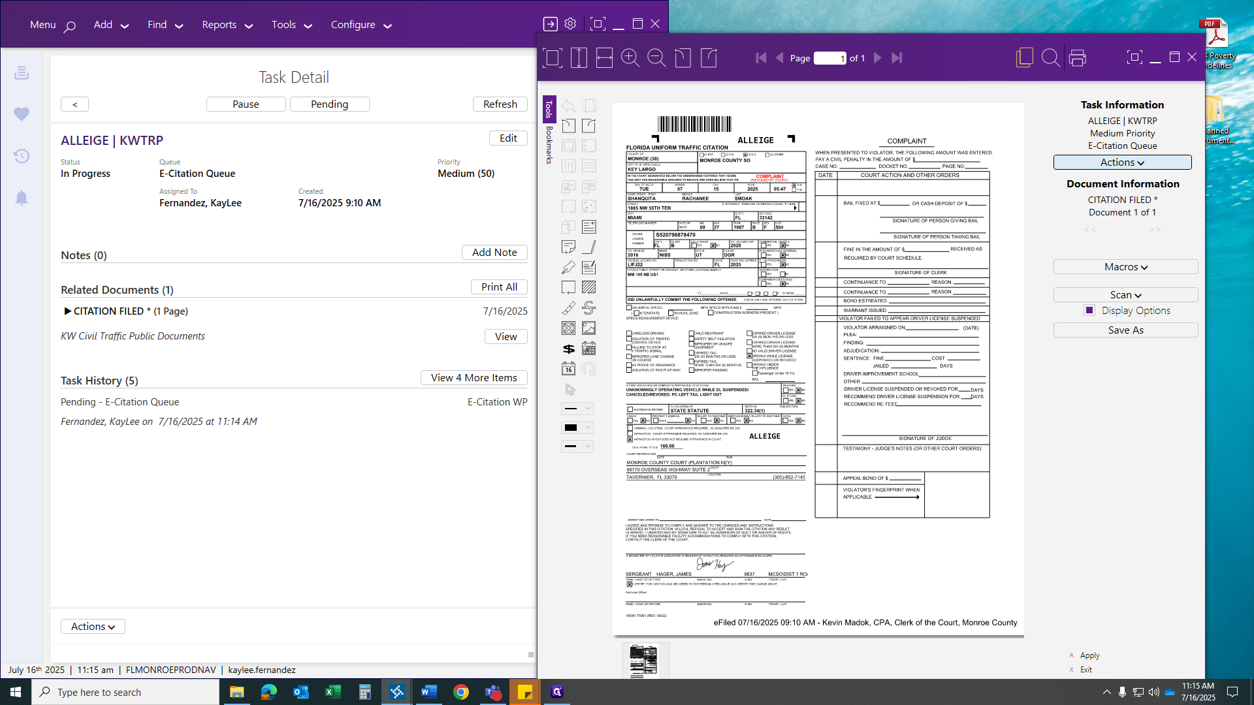Open the Macros dropdown
Viewport: 1254px width, 705px height.
1125,267
